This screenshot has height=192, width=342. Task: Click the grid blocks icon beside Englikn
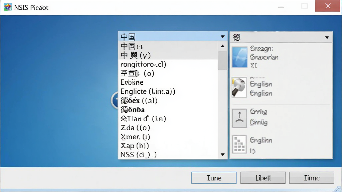239,144
